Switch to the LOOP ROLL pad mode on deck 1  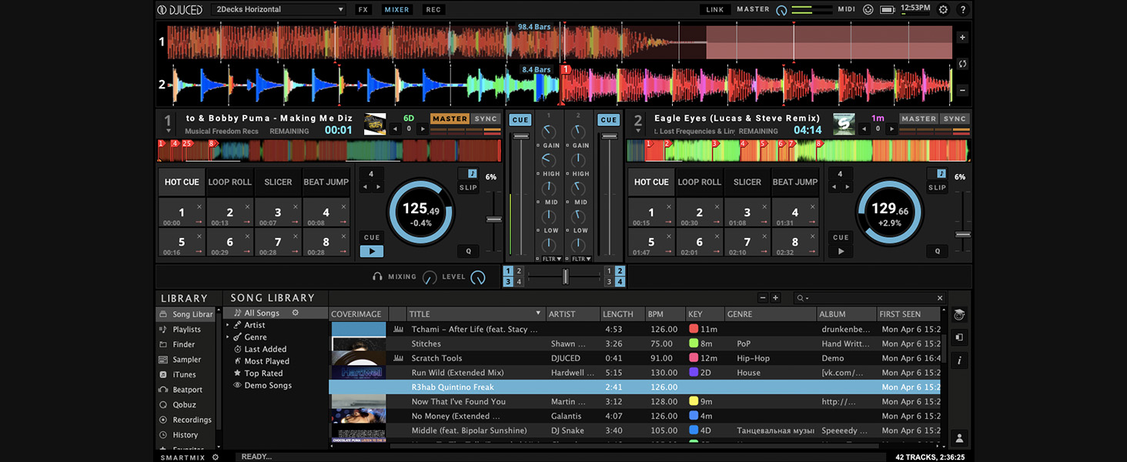229,182
